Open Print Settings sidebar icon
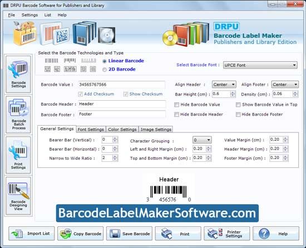 [18, 155]
